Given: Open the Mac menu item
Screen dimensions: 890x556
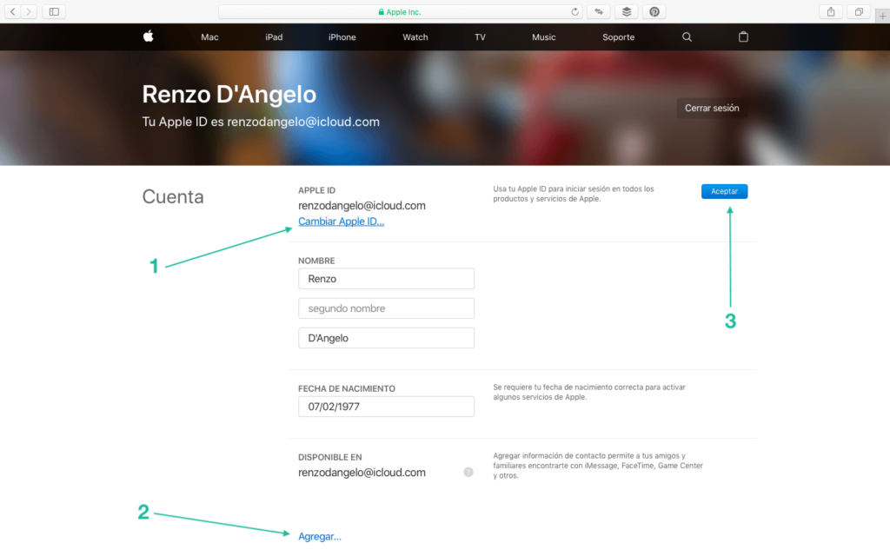Looking at the screenshot, I should [x=209, y=36].
